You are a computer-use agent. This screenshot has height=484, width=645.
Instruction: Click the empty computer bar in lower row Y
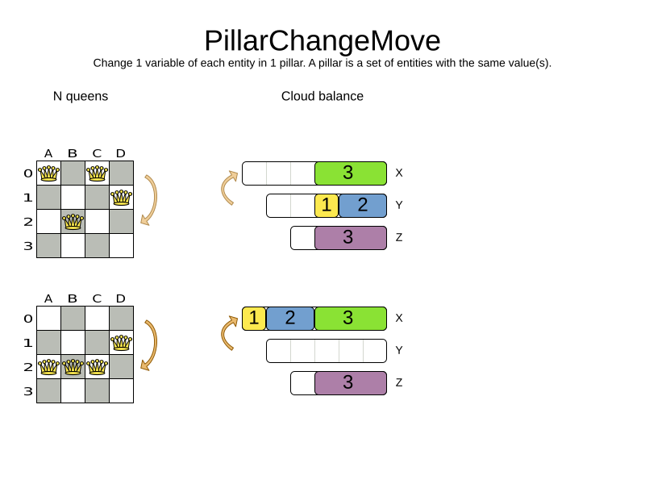point(327,351)
